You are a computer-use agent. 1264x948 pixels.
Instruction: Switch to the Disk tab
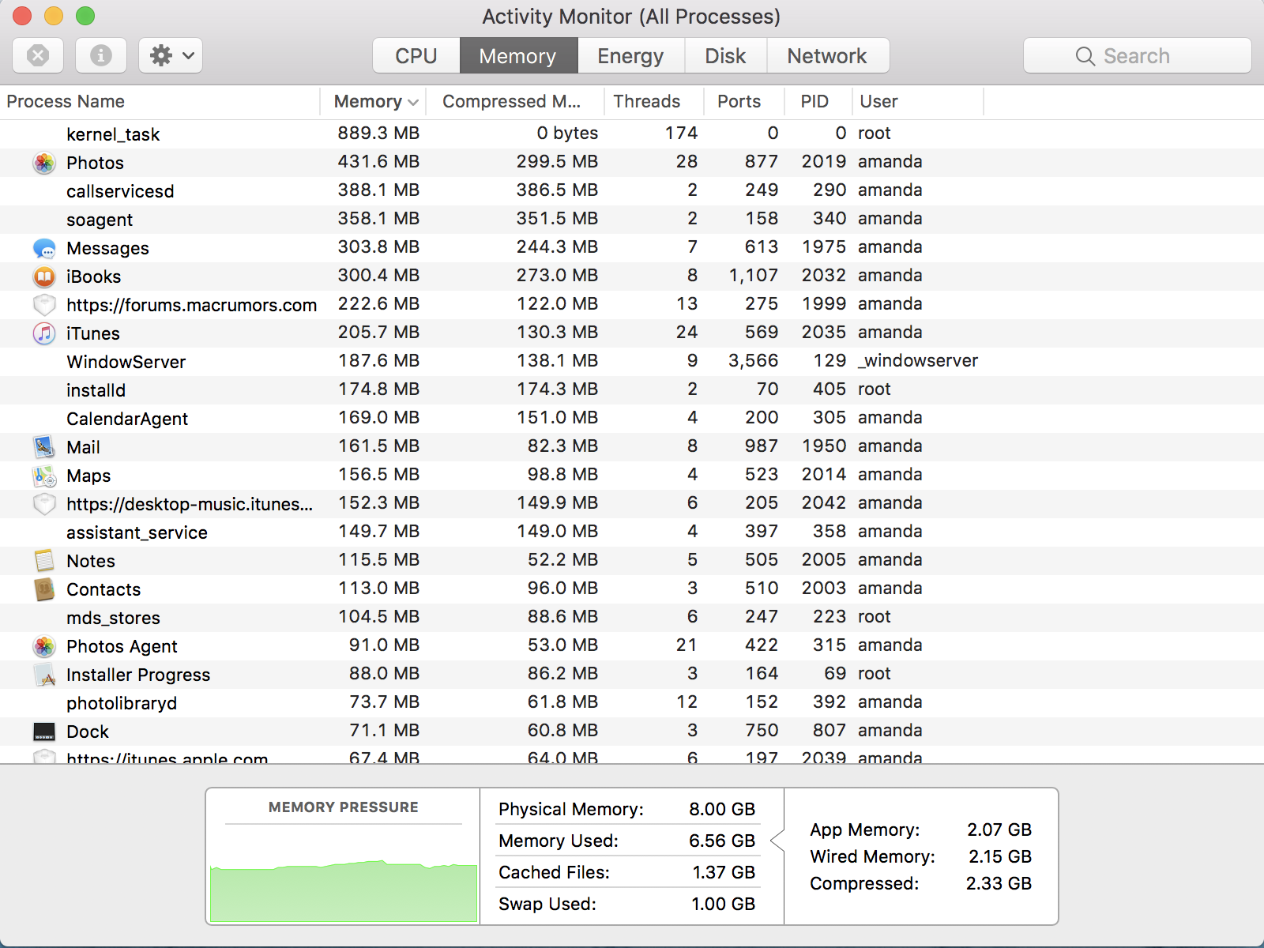pos(725,55)
